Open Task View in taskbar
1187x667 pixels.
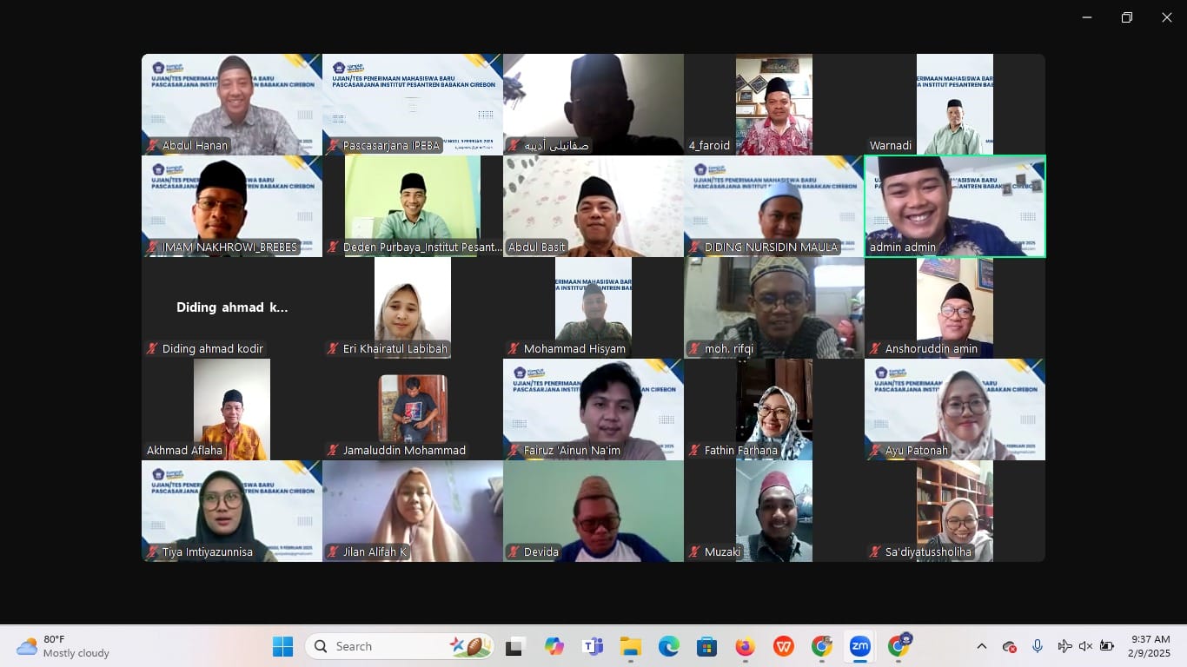515,646
